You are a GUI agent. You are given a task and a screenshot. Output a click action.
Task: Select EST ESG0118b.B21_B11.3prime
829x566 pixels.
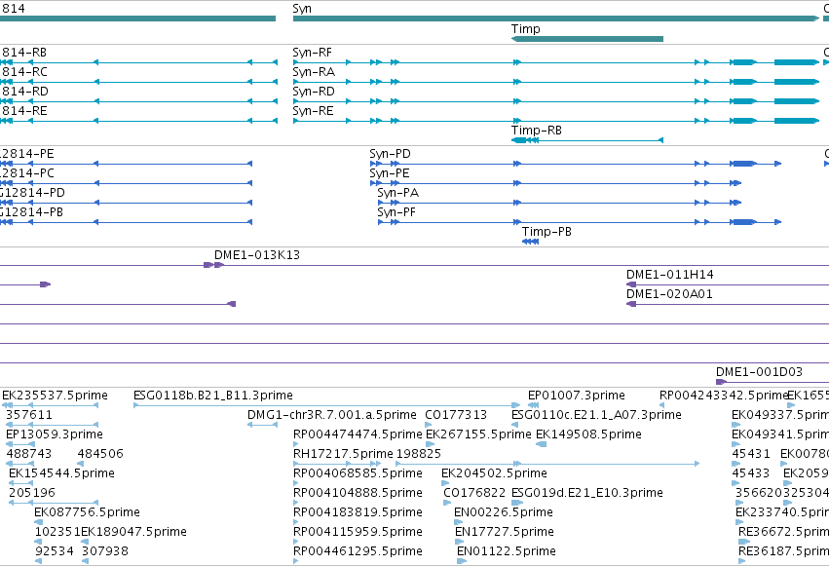click(213, 396)
